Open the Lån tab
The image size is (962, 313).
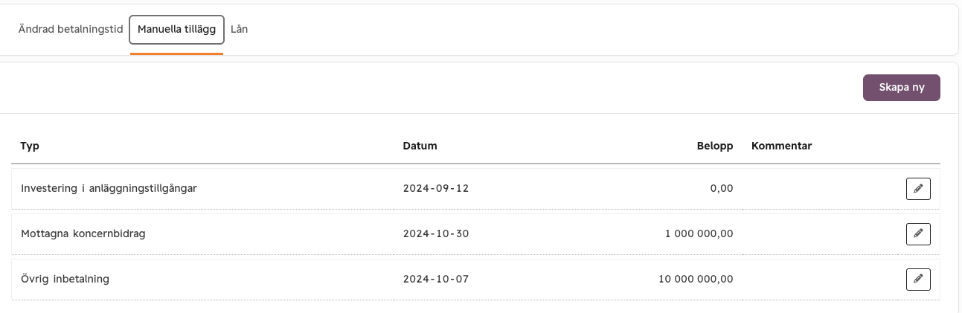pyautogui.click(x=240, y=30)
